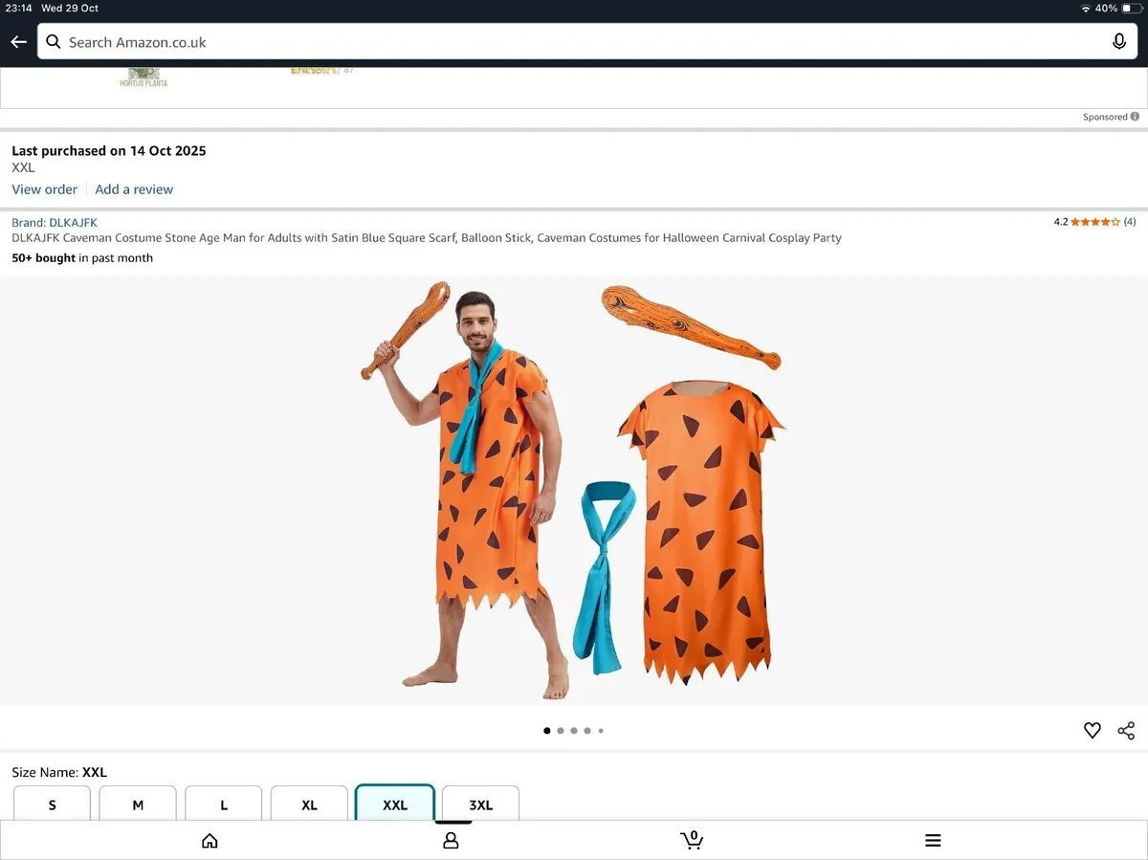Choose size 3XL option
1148x860 pixels.
[x=480, y=805]
